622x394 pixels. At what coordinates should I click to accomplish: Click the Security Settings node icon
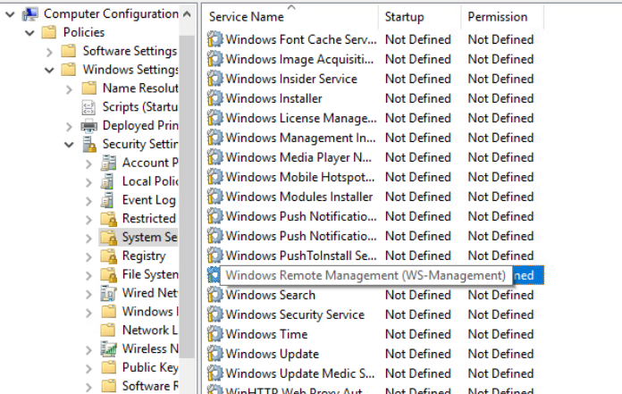click(x=89, y=144)
